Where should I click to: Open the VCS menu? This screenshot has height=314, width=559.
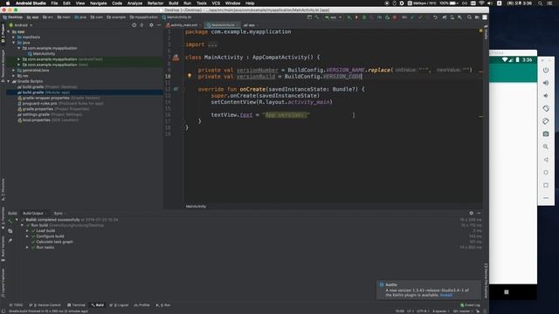tap(216, 3)
